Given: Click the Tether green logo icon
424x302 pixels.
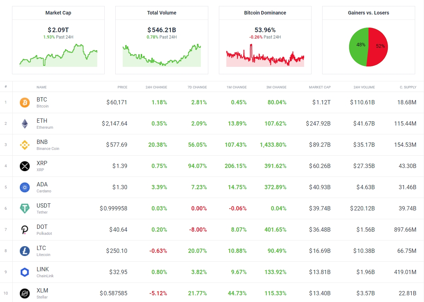Looking at the screenshot, I should click(25, 209).
